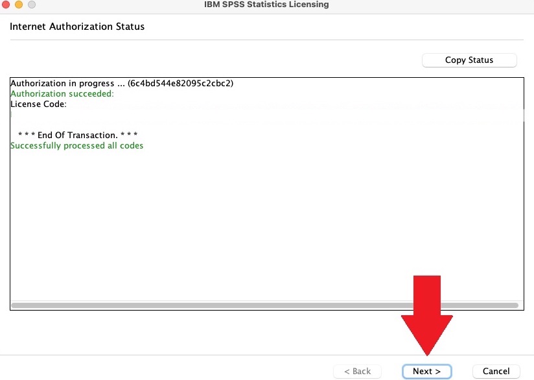The width and height of the screenshot is (534, 380).
Task: Minimize the window using yellow button
Action: (x=18, y=5)
